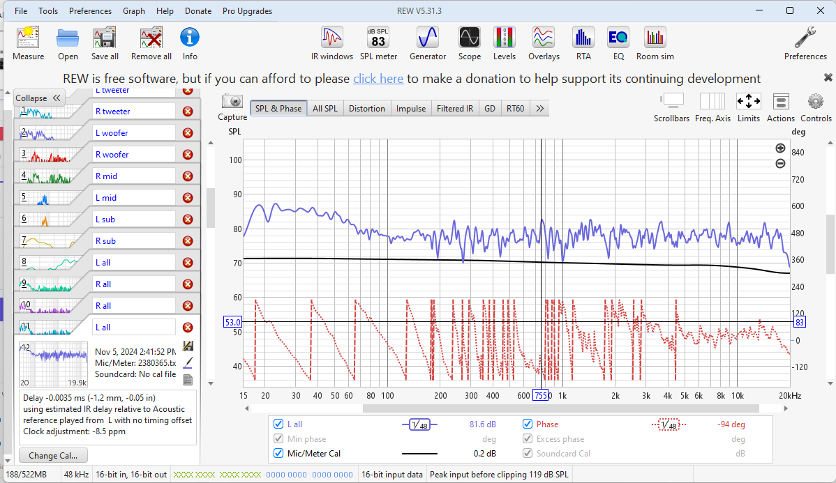Remove the R tweeter measurement
Viewport: 836px width, 483px height.
pyautogui.click(x=188, y=112)
